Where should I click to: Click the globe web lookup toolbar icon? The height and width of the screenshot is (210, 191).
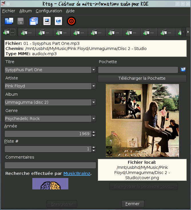tap(58, 21)
